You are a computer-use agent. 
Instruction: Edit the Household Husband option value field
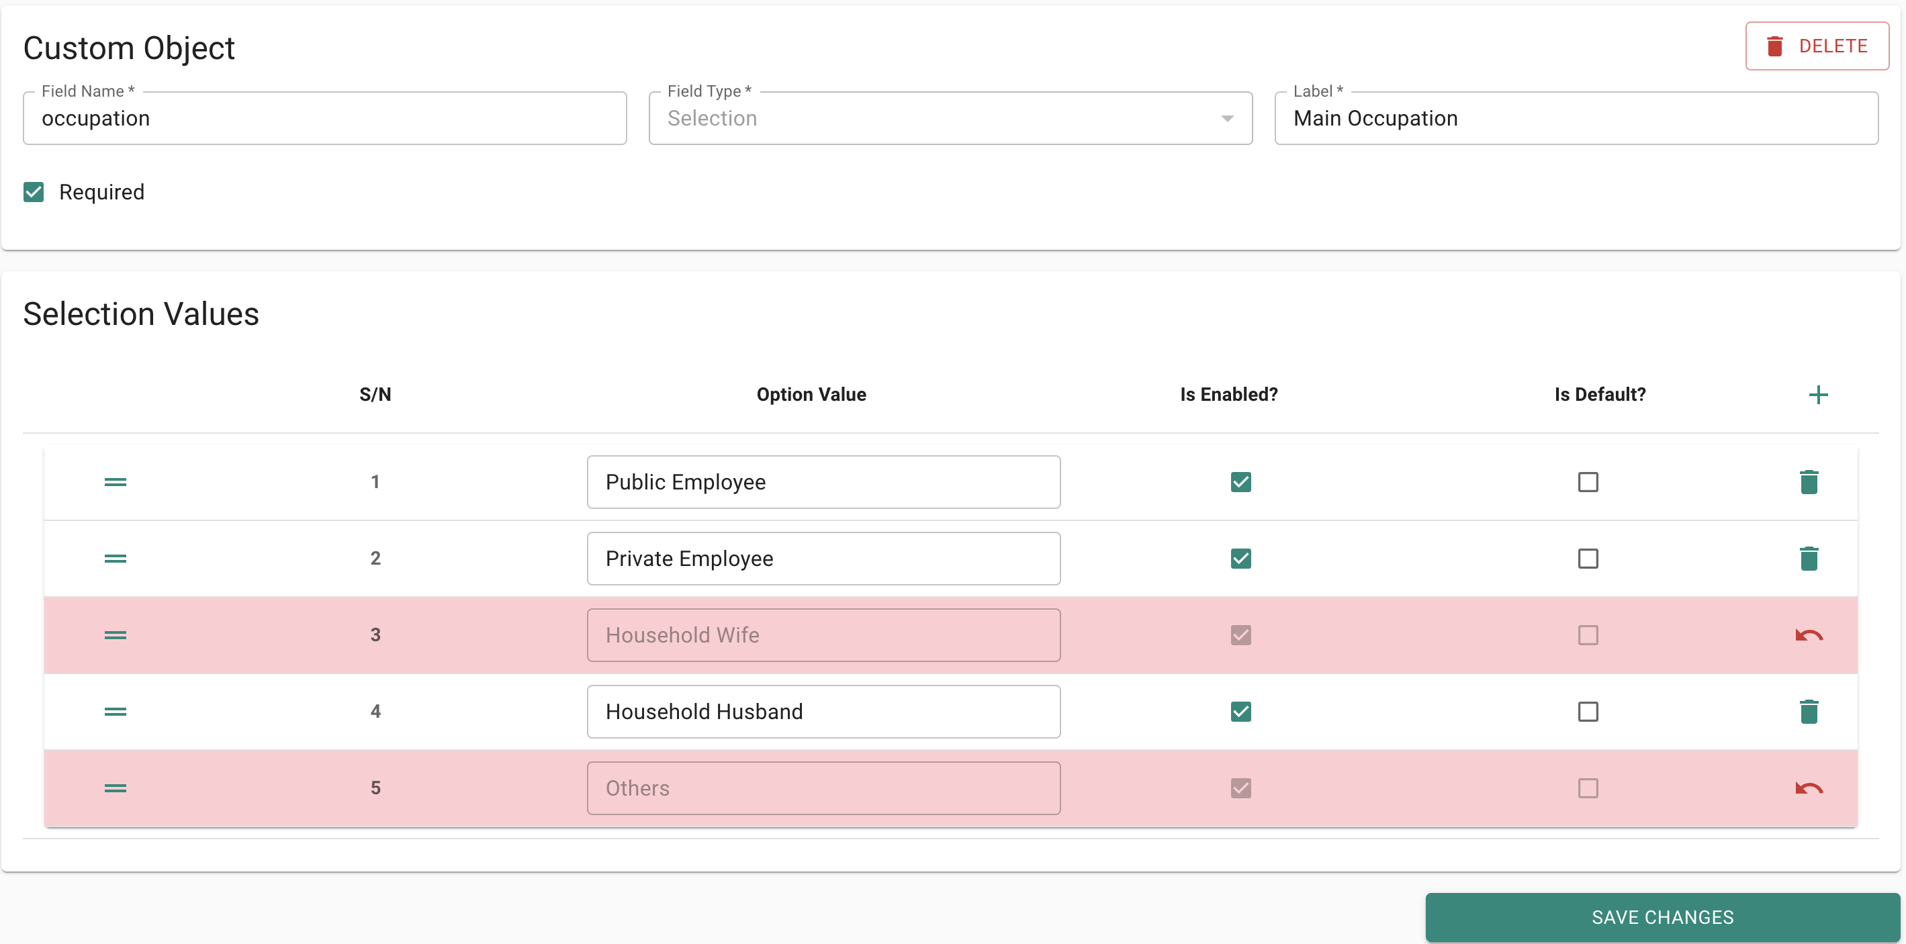click(x=823, y=712)
